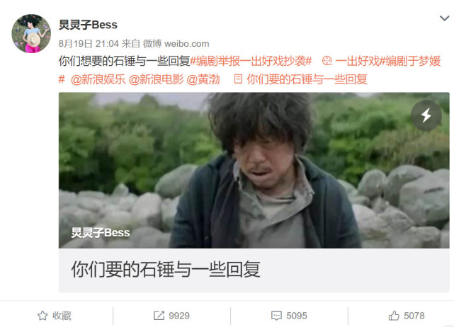Image resolution: width=454 pixels, height=327 pixels.
Task: Open 灵灵子Bess username profile link
Action: pyautogui.click(x=88, y=25)
